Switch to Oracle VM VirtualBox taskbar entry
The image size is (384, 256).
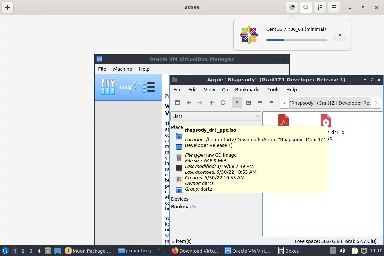pos(248,251)
